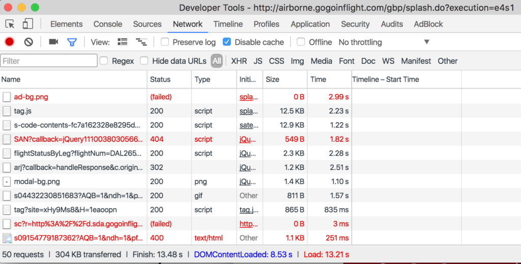Enable the Offline checkbox
Viewport: 521px width, 264px height.
pyautogui.click(x=301, y=42)
